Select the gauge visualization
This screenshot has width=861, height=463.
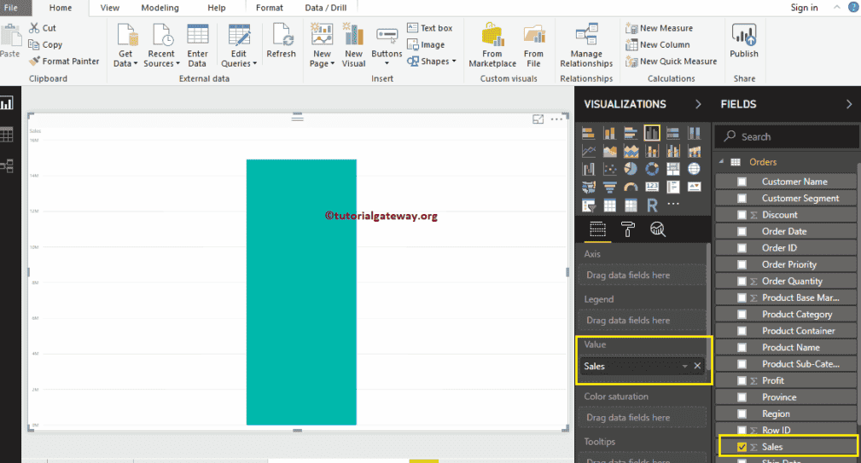coord(631,187)
